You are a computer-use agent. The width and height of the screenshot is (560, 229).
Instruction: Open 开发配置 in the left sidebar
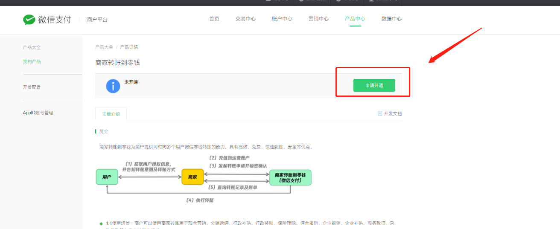click(32, 87)
